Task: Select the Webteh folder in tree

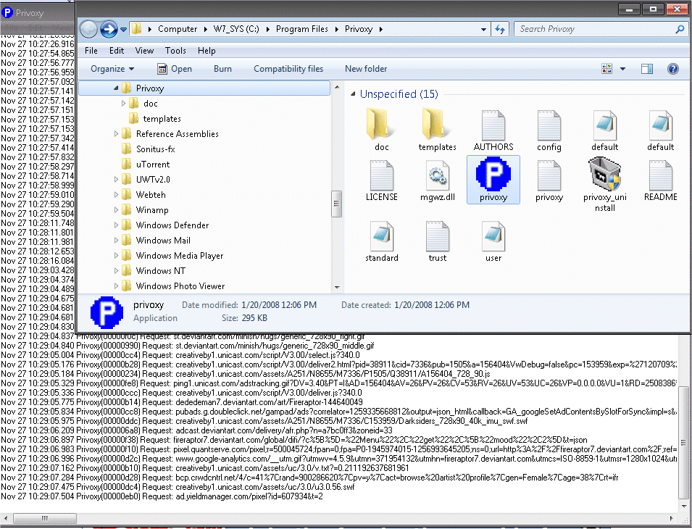Action: tap(151, 194)
